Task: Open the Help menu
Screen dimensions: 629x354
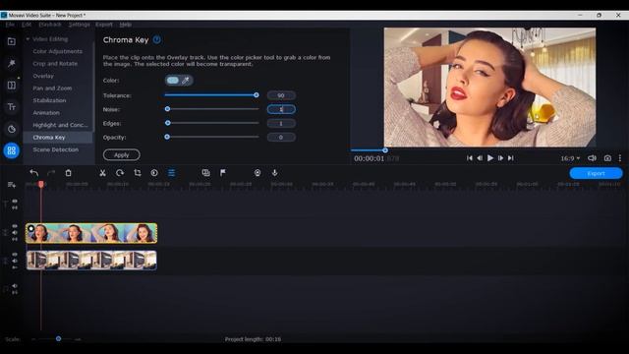Action: coord(126,25)
